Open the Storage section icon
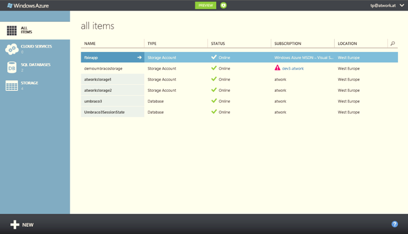Image resolution: width=408 pixels, height=234 pixels. click(12, 86)
